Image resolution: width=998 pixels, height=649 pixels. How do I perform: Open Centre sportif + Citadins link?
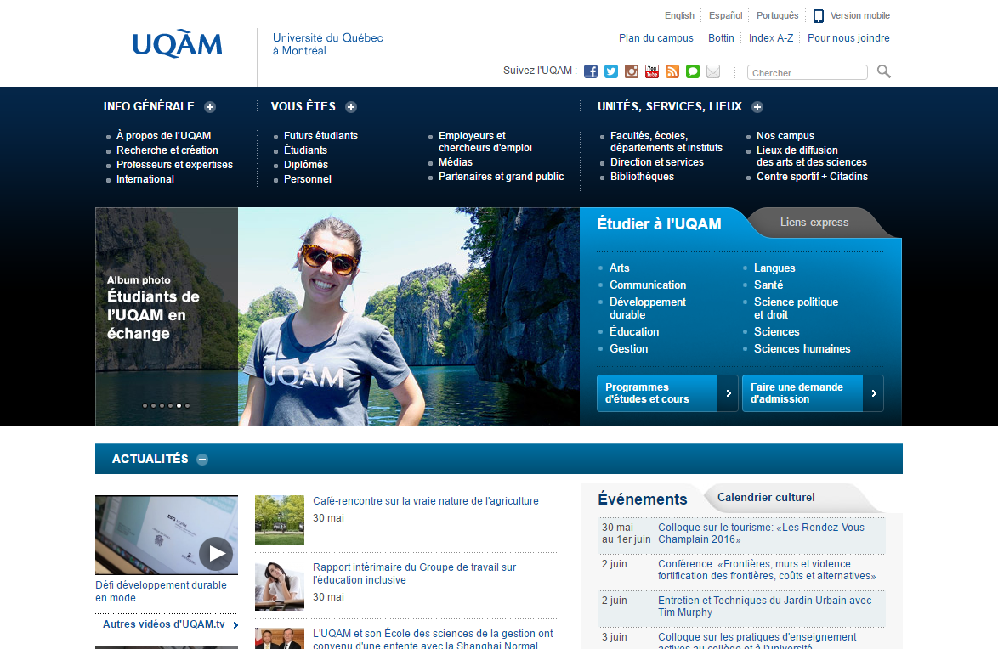(x=812, y=176)
